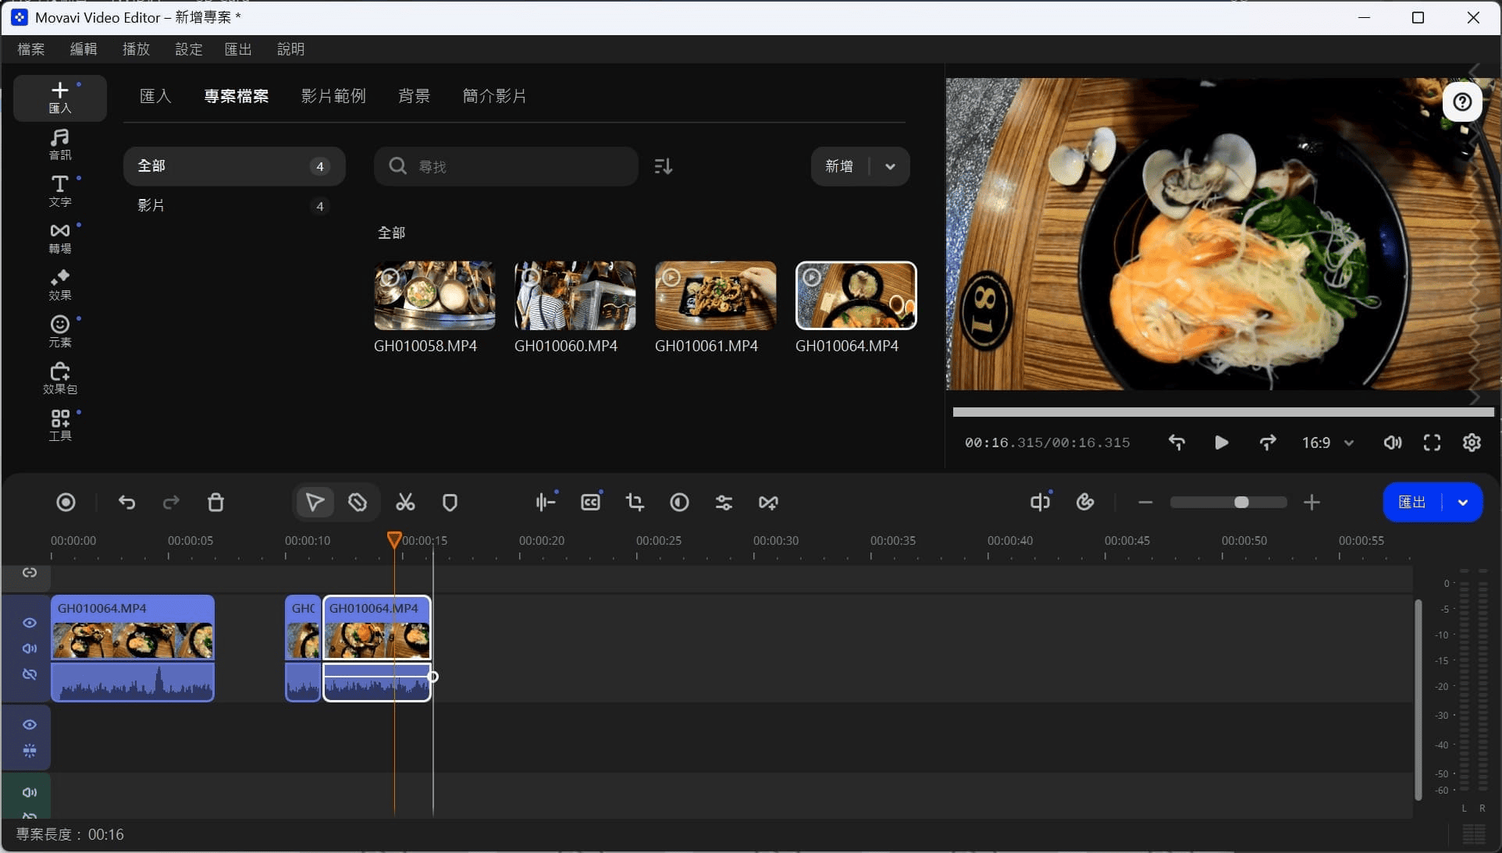This screenshot has height=853, width=1502.
Task: Click the record button on timeline toolbar
Action: (x=66, y=503)
